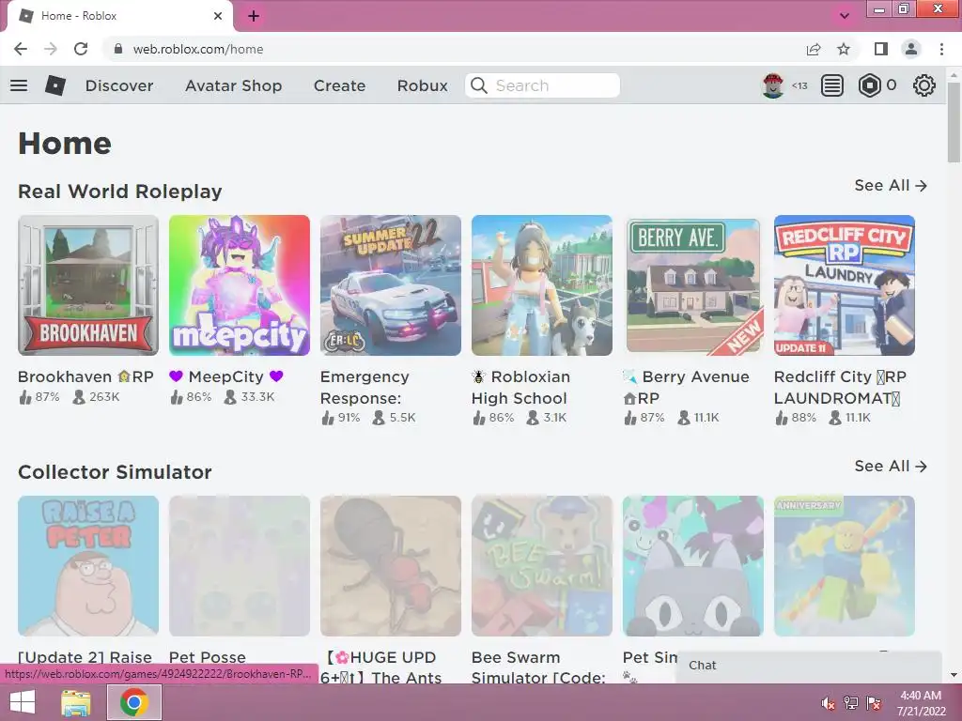The width and height of the screenshot is (962, 721).
Task: Open Brookhaven RP game title link
Action: point(85,376)
